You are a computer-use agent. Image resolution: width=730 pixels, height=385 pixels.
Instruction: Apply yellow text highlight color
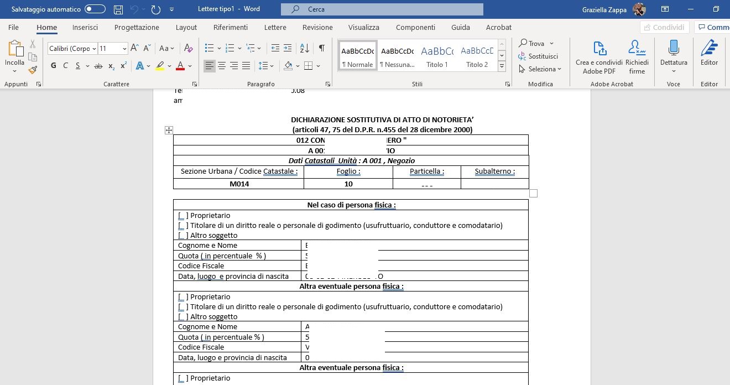[160, 66]
